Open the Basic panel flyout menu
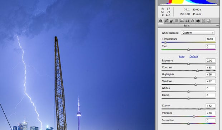The height and width of the screenshot is (130, 222). pyautogui.click(x=217, y=26)
